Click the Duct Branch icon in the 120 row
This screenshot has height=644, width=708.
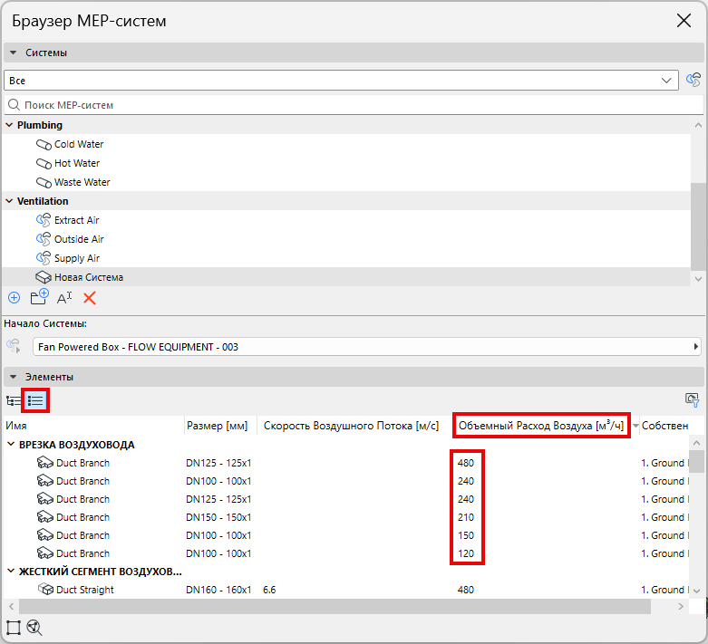pyautogui.click(x=45, y=553)
